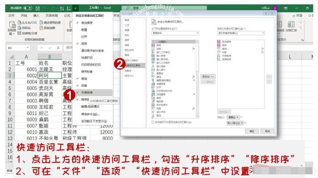Click scroll-down arrow of commands list
Screen dimensions: 318x178
[x=197, y=117]
